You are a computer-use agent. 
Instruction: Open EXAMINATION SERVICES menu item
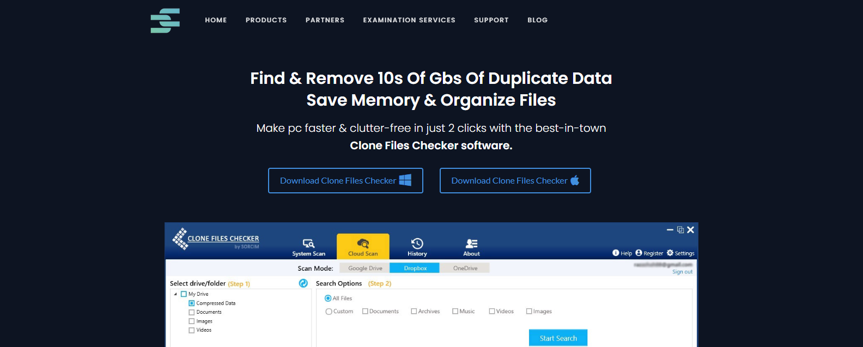pos(409,20)
